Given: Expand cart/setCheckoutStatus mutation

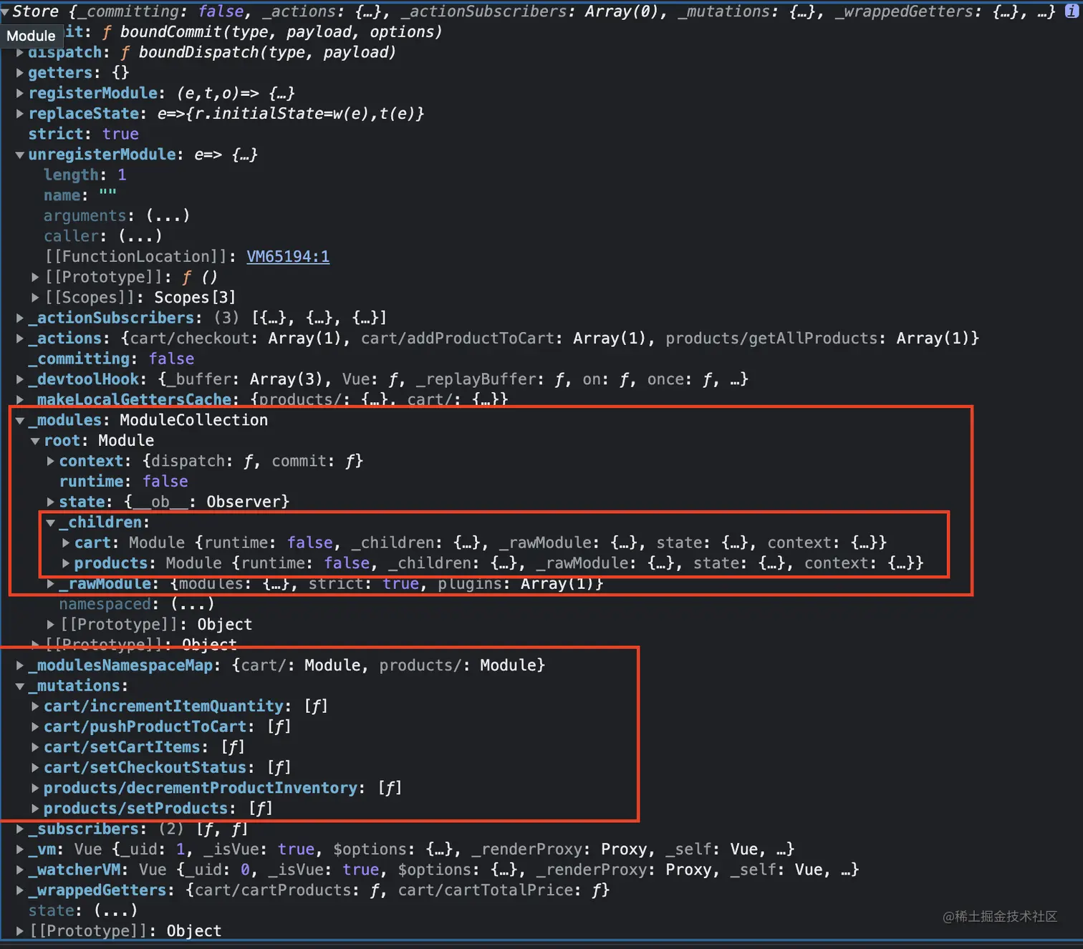Looking at the screenshot, I should 35,767.
